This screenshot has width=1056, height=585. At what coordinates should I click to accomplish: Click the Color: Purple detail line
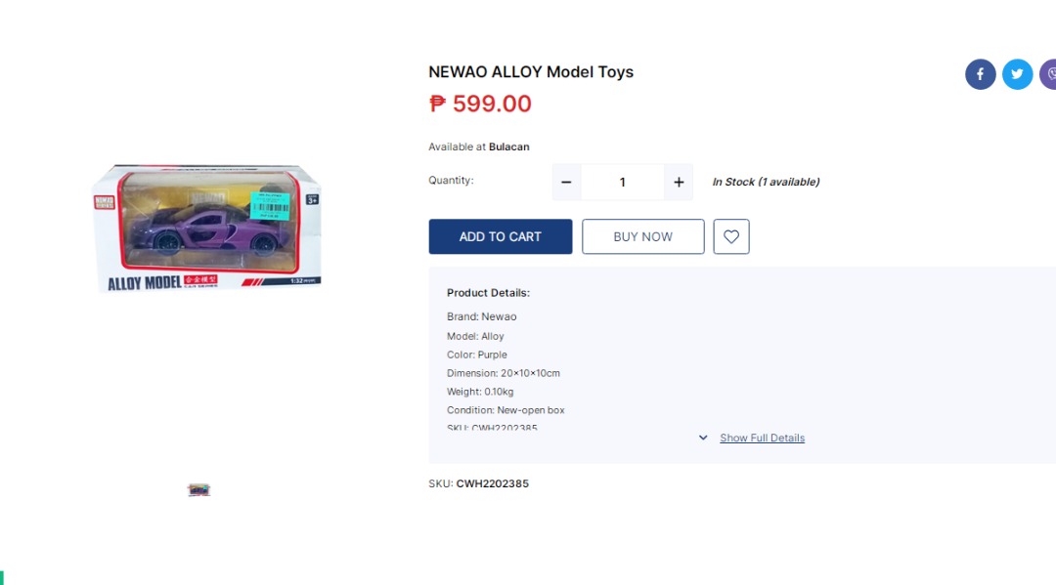pyautogui.click(x=477, y=355)
